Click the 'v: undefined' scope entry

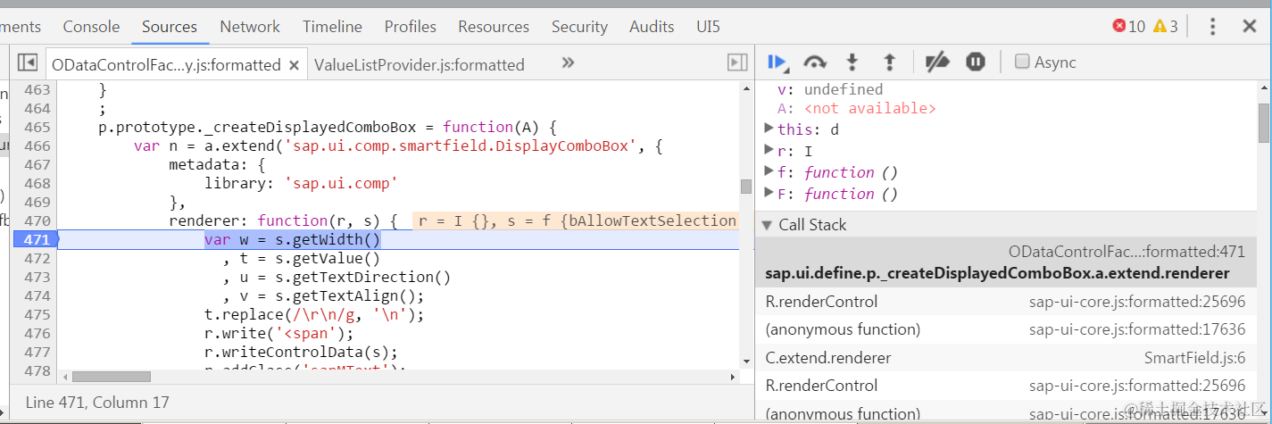pos(830,89)
